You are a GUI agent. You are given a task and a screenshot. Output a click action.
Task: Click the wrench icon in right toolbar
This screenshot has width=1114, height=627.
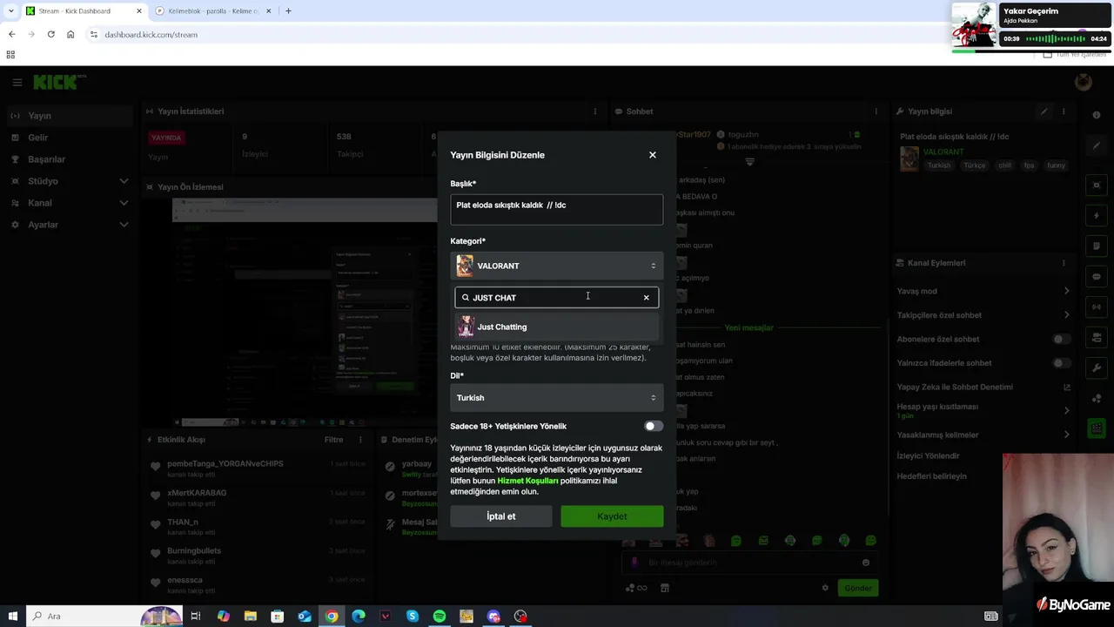click(1097, 367)
